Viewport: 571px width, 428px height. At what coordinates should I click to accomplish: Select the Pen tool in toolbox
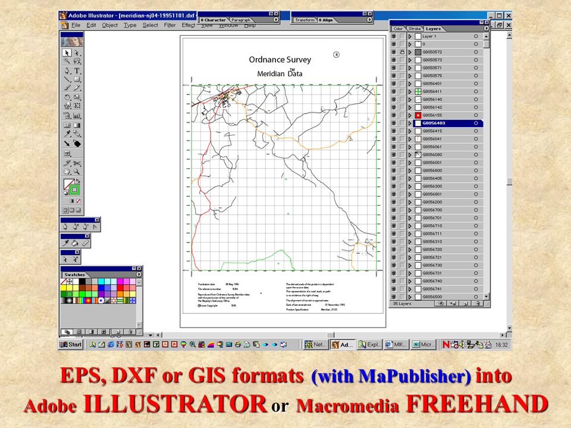(x=67, y=71)
